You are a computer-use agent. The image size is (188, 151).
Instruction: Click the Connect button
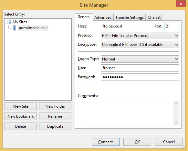click(106, 142)
